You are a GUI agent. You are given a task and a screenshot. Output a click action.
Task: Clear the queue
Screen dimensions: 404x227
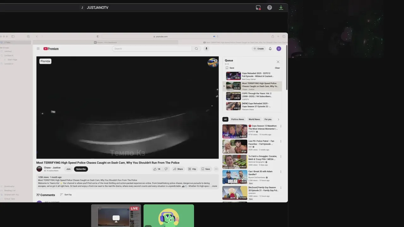(x=277, y=68)
